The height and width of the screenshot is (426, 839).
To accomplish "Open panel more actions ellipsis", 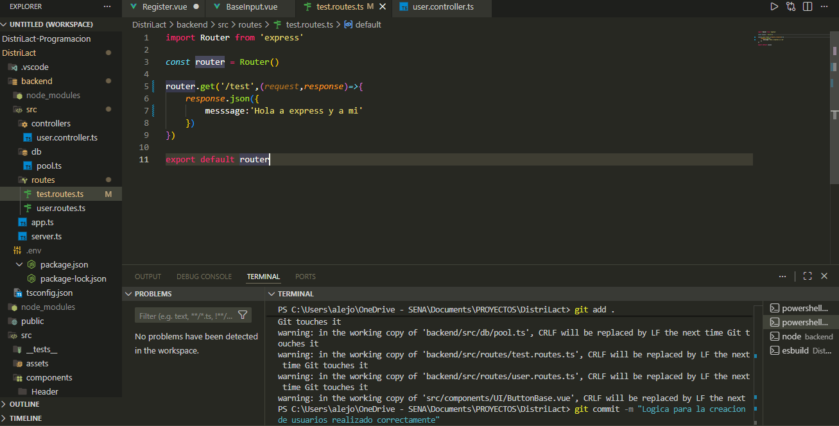I will [783, 276].
